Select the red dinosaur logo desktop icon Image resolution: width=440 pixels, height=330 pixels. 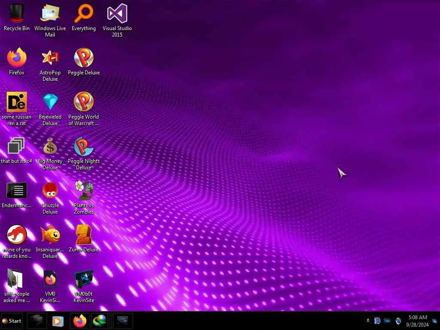coord(17,241)
